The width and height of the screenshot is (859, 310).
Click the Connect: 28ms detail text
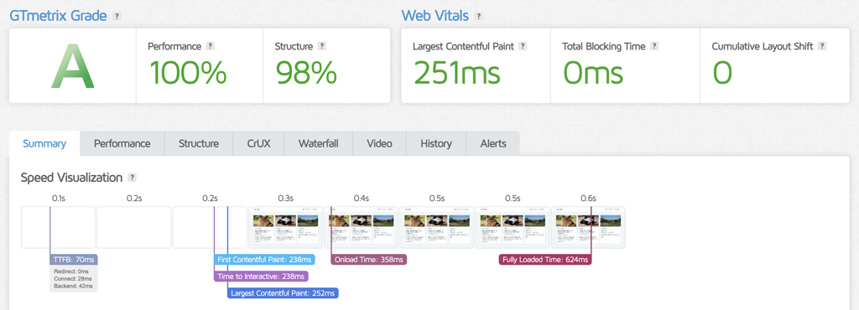pyautogui.click(x=74, y=278)
